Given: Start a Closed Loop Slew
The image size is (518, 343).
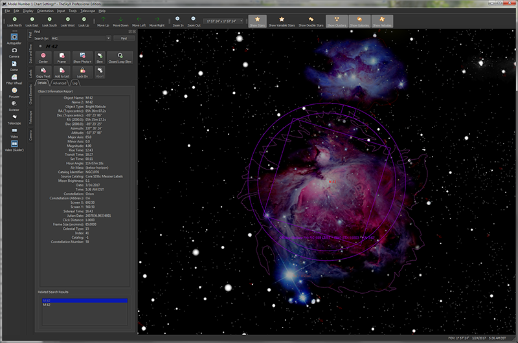Looking at the screenshot, I should point(120,58).
